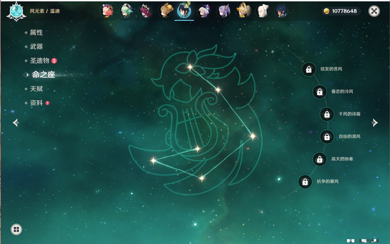Click the Mora balance 10778648
Viewport: 390px width, 244px height.
[x=344, y=11]
